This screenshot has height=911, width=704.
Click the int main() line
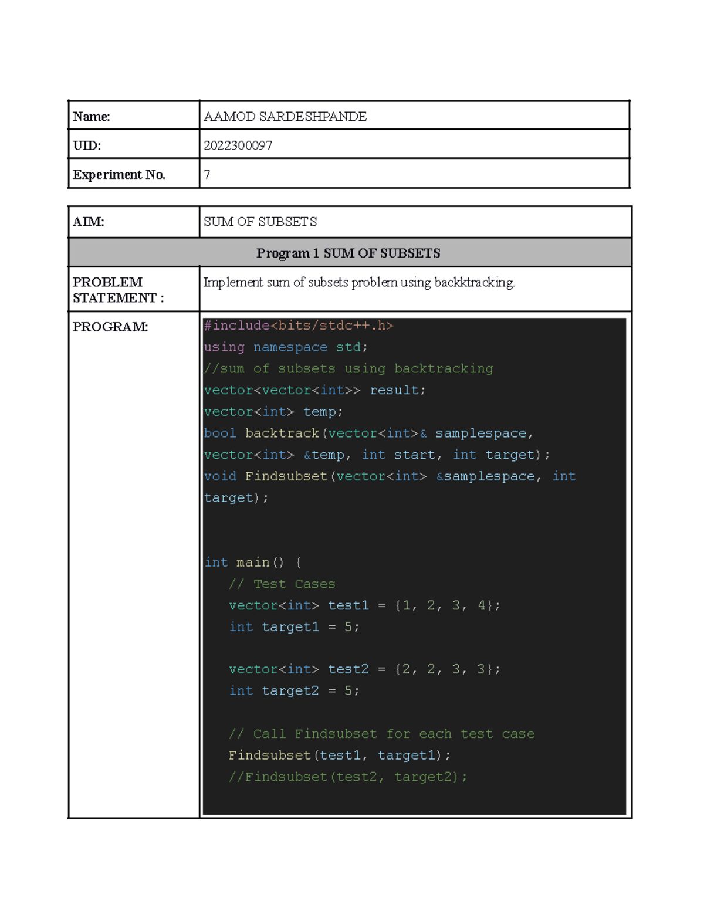point(253,563)
